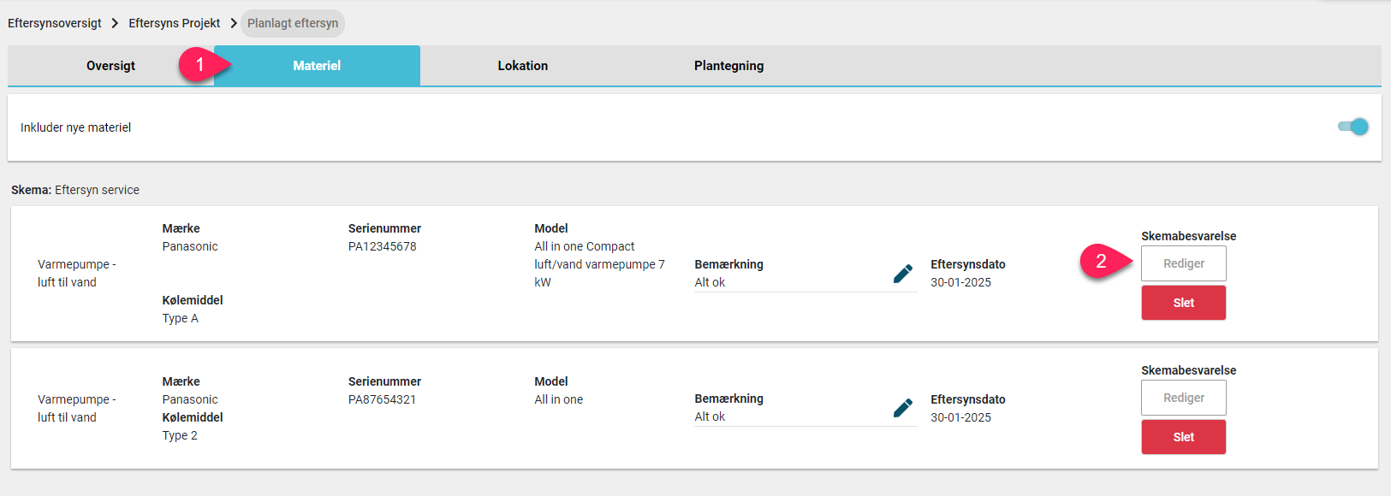Toggle the Inkluder nye materiel switch

coord(1353,127)
